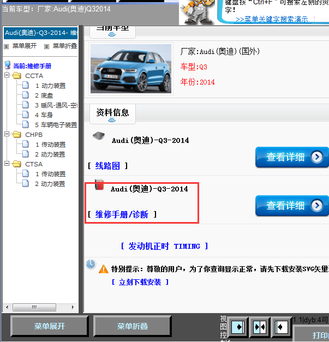Click the CHPB folder icon
The image size is (329, 342).
(x=17, y=135)
